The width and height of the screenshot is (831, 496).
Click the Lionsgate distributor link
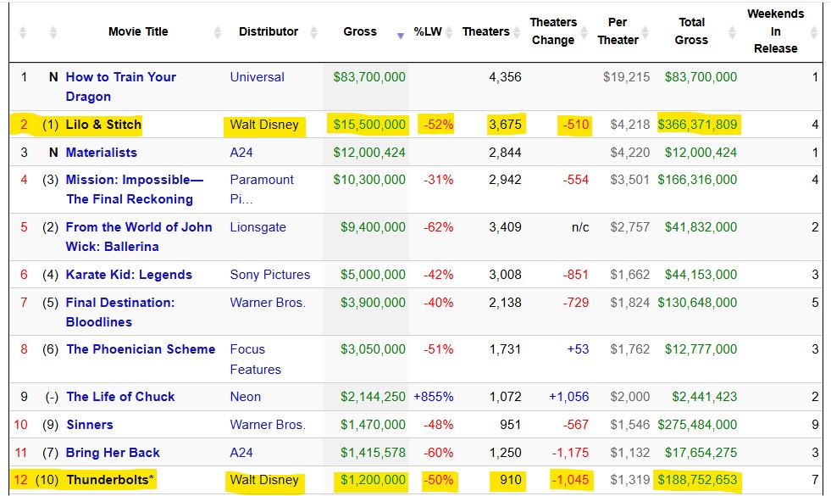coord(258,227)
